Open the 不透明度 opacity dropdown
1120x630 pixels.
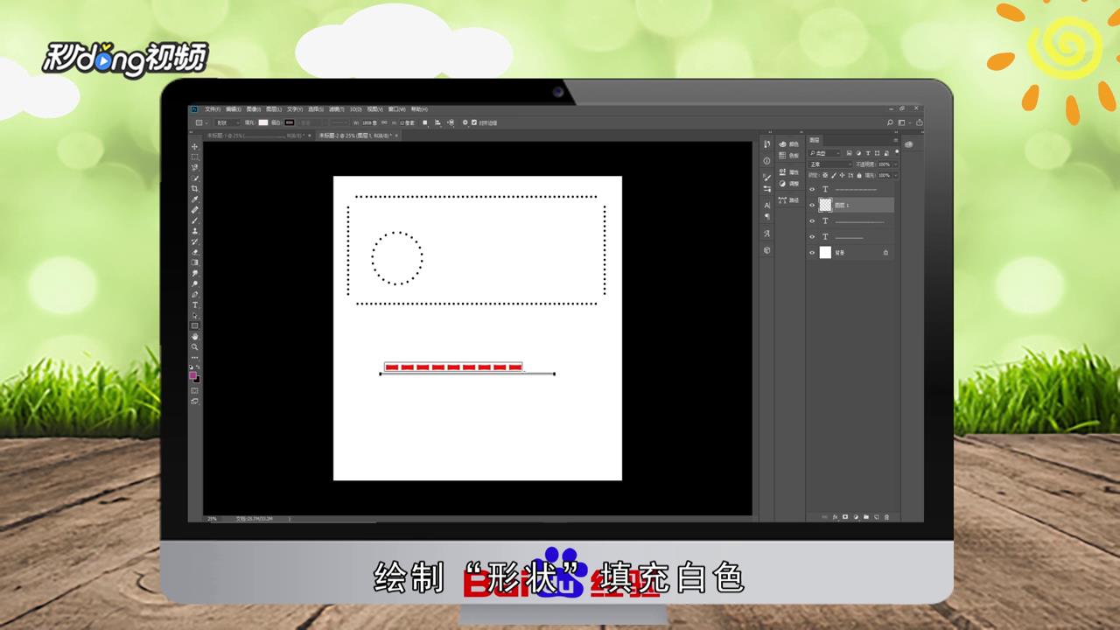pyautogui.click(x=895, y=164)
